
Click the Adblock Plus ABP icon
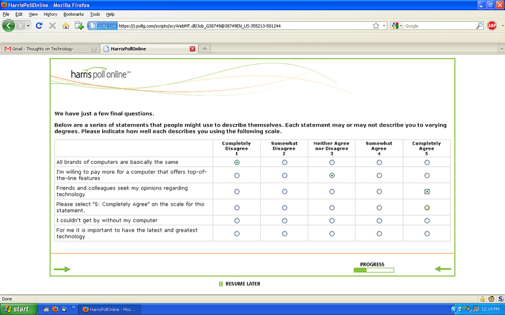[492, 26]
